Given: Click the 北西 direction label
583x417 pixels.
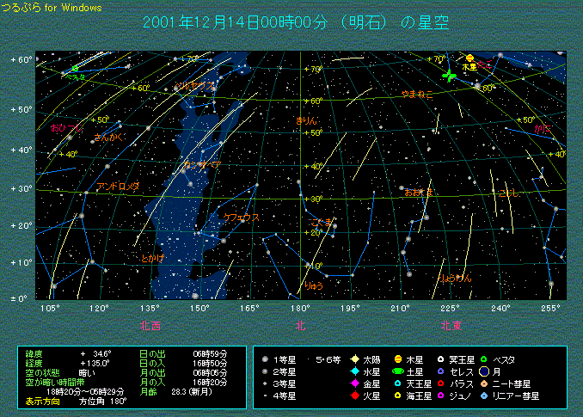Looking at the screenshot, I should tap(150, 325).
